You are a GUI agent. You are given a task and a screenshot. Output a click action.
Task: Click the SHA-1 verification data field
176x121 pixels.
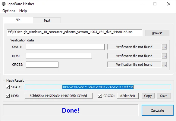click(x=65, y=47)
